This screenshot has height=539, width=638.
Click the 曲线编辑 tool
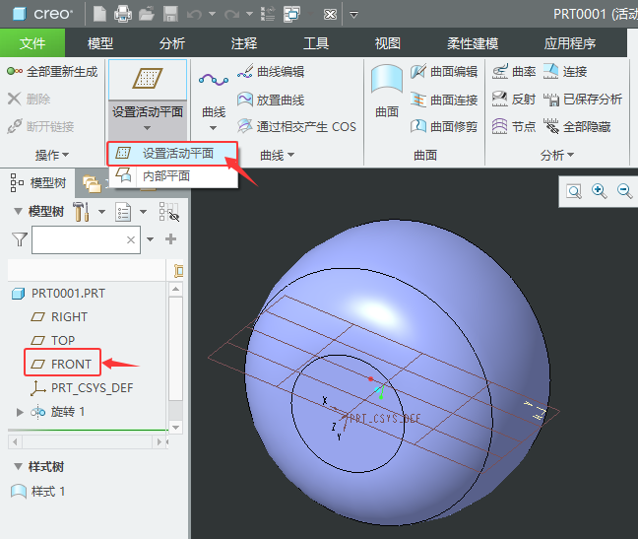tap(271, 72)
